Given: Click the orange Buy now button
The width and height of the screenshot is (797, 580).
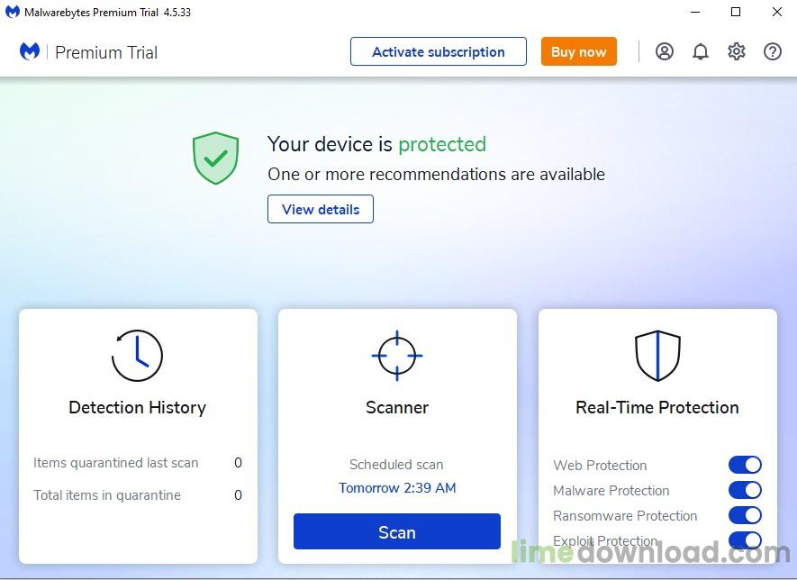Looking at the screenshot, I should tap(579, 51).
